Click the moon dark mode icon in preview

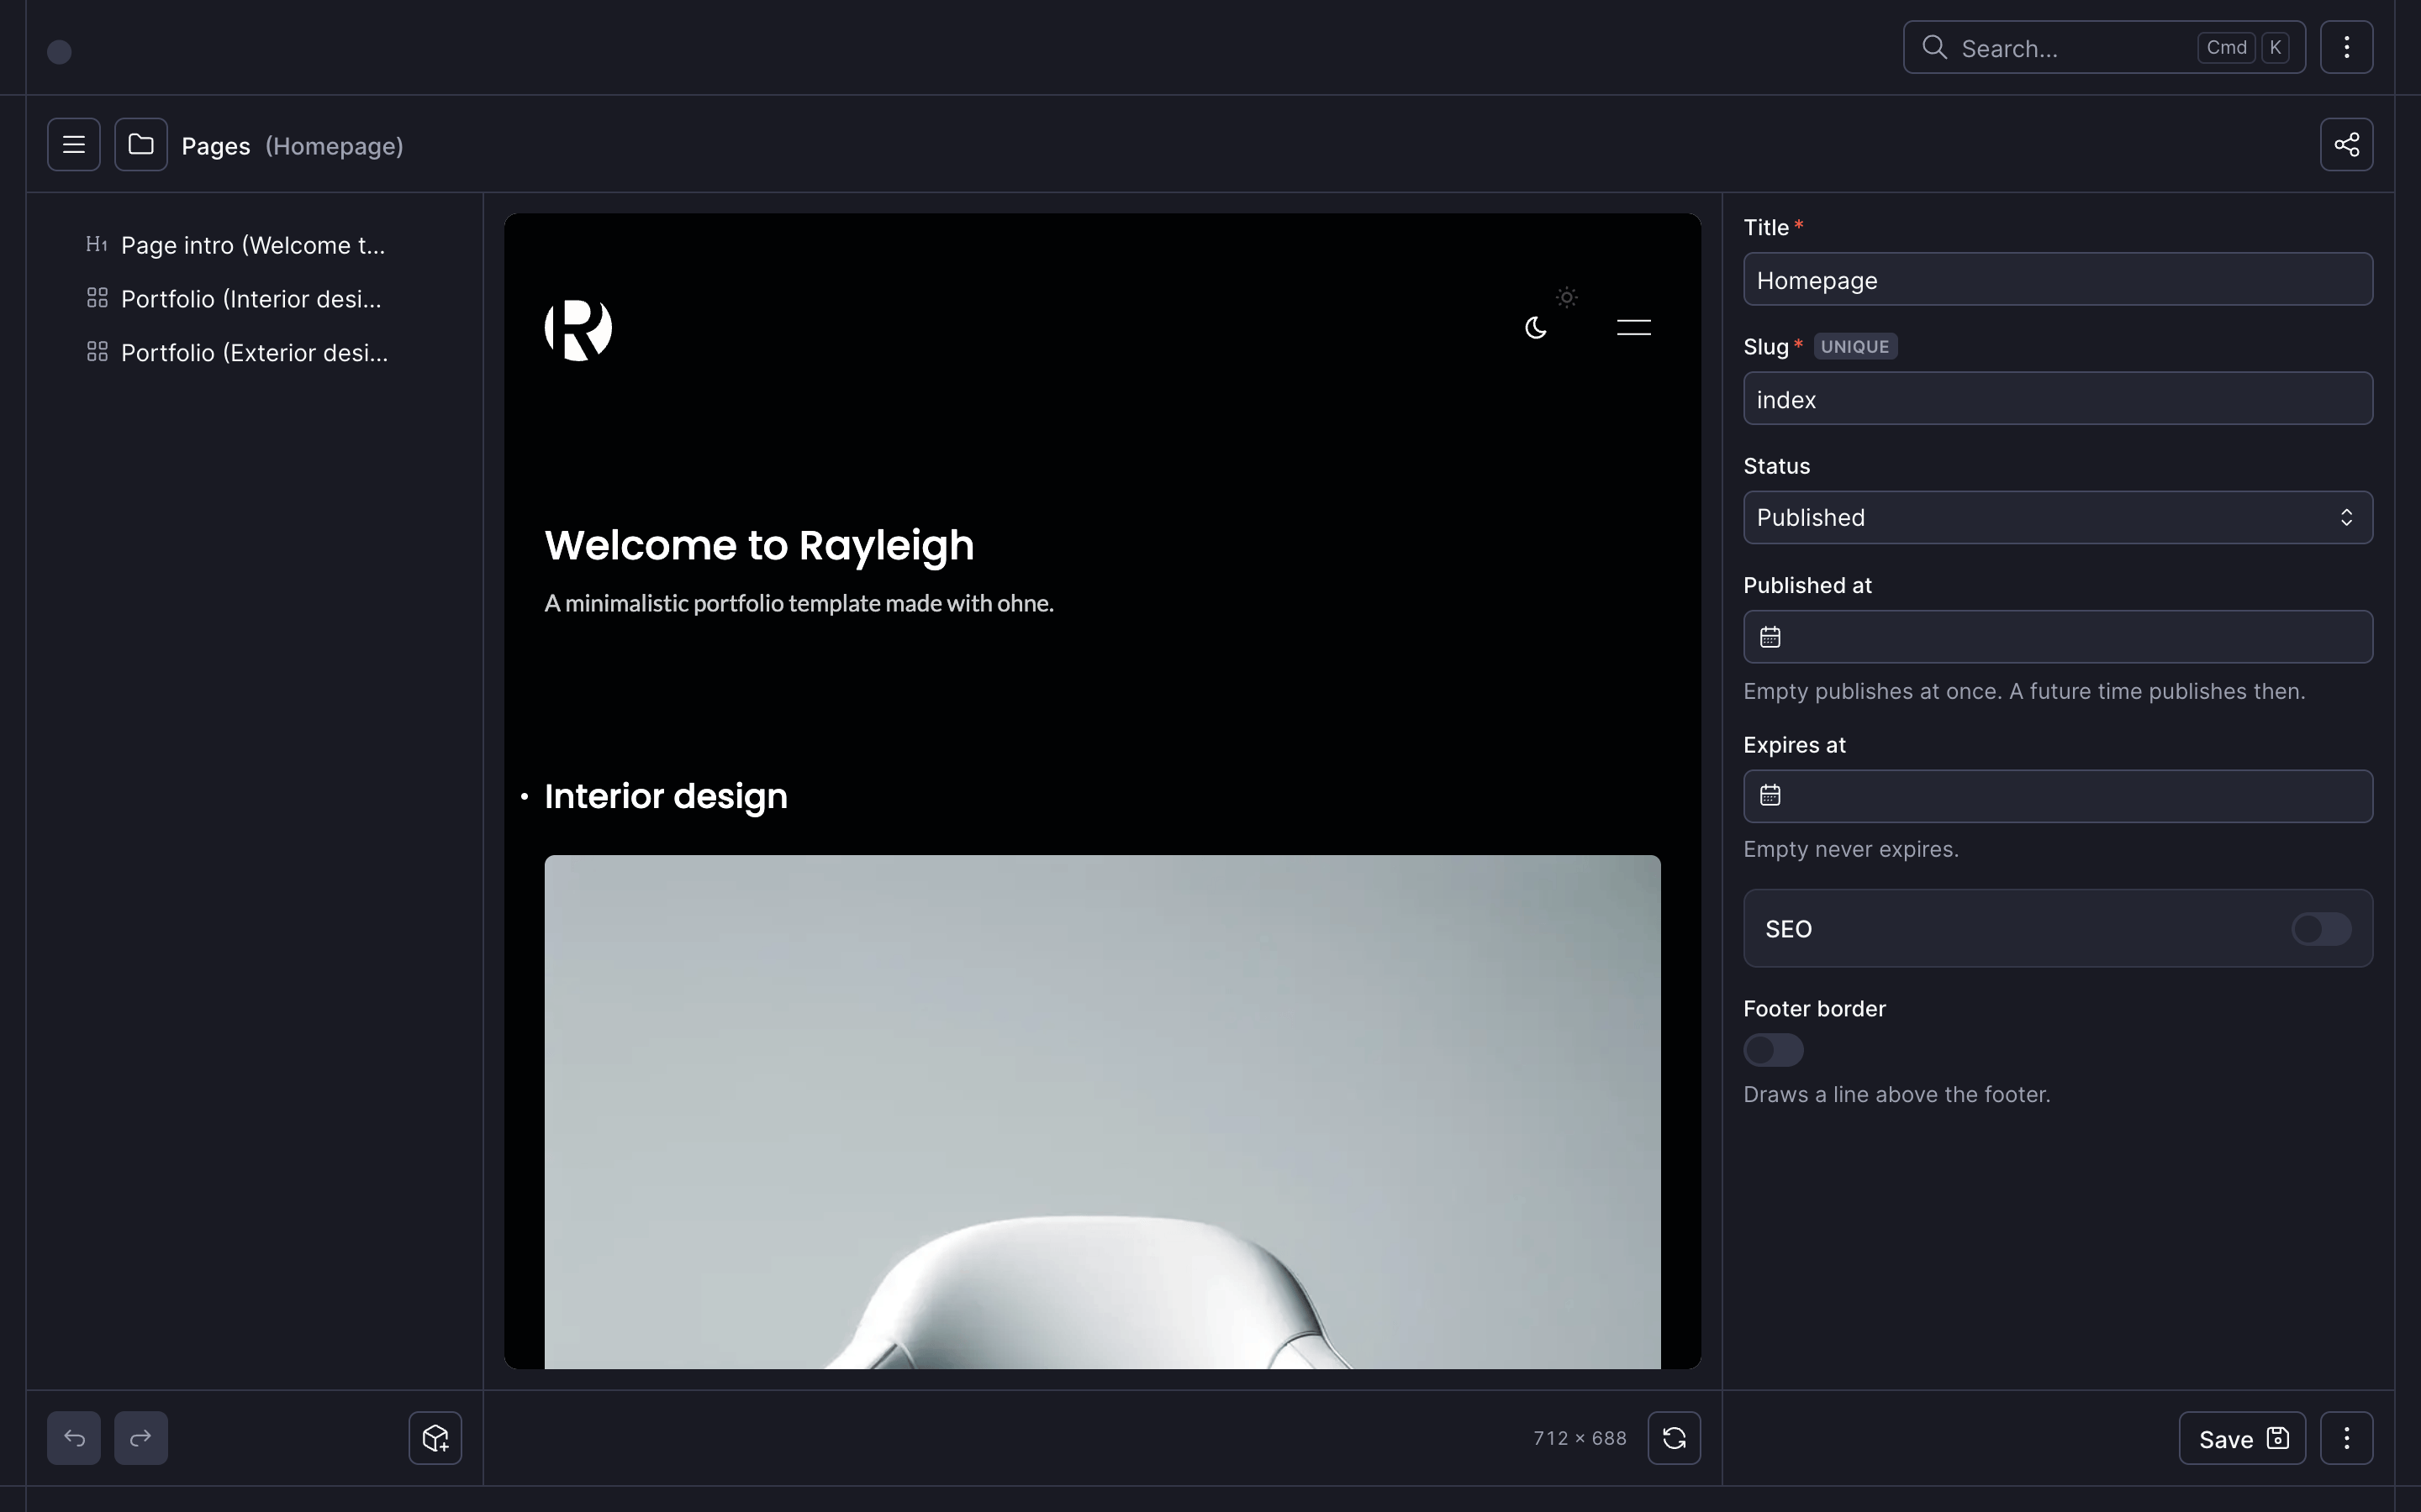click(x=1536, y=328)
